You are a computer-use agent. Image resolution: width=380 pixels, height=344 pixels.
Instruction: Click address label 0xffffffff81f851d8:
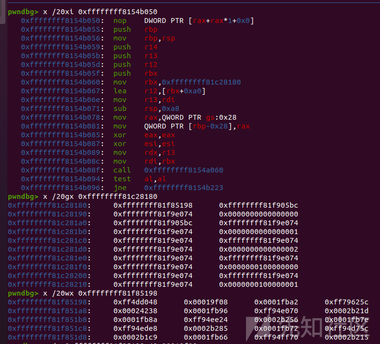tap(49, 337)
